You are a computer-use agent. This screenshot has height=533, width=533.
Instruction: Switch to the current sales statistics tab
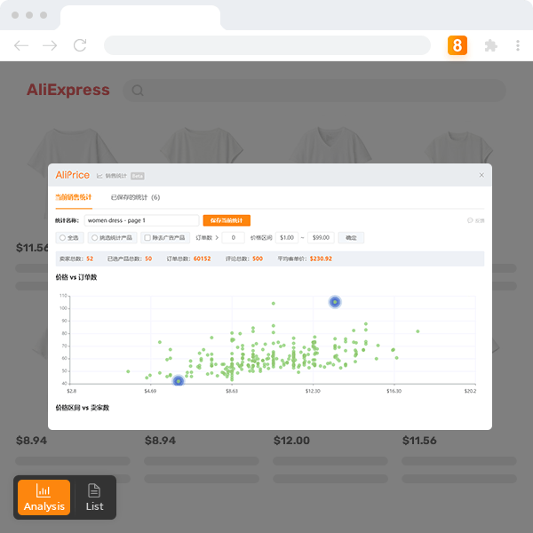tap(74, 197)
